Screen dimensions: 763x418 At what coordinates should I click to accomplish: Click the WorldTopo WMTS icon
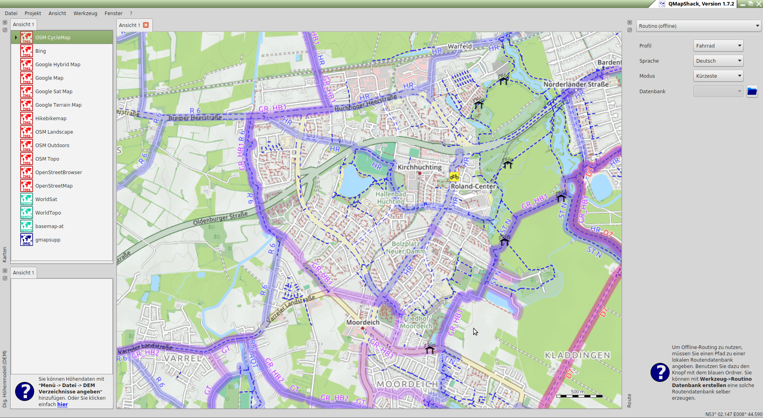pyautogui.click(x=27, y=213)
